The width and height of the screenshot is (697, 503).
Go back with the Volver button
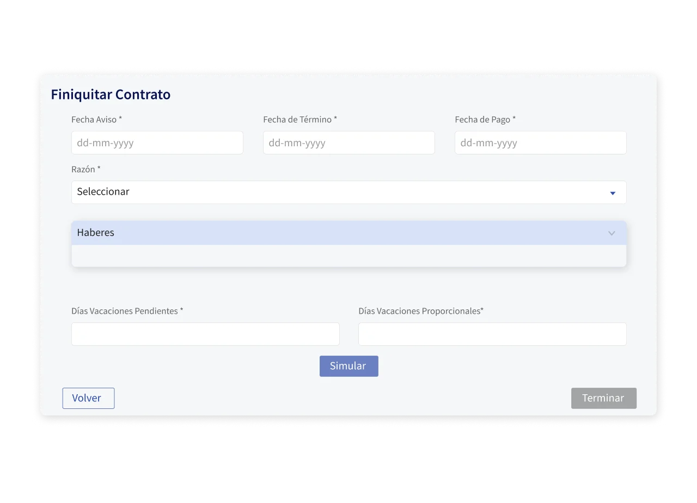pos(88,398)
